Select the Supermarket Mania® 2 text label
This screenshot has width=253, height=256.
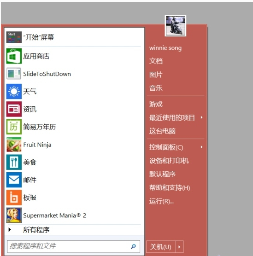54,215
